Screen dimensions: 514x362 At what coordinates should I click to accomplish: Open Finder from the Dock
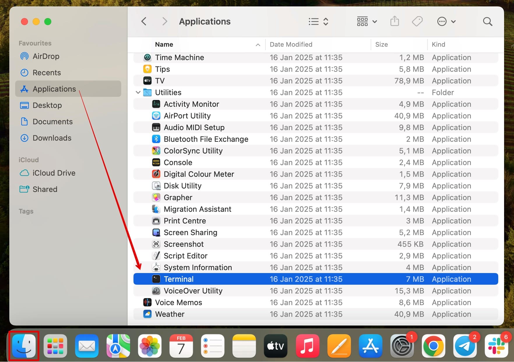click(24, 346)
